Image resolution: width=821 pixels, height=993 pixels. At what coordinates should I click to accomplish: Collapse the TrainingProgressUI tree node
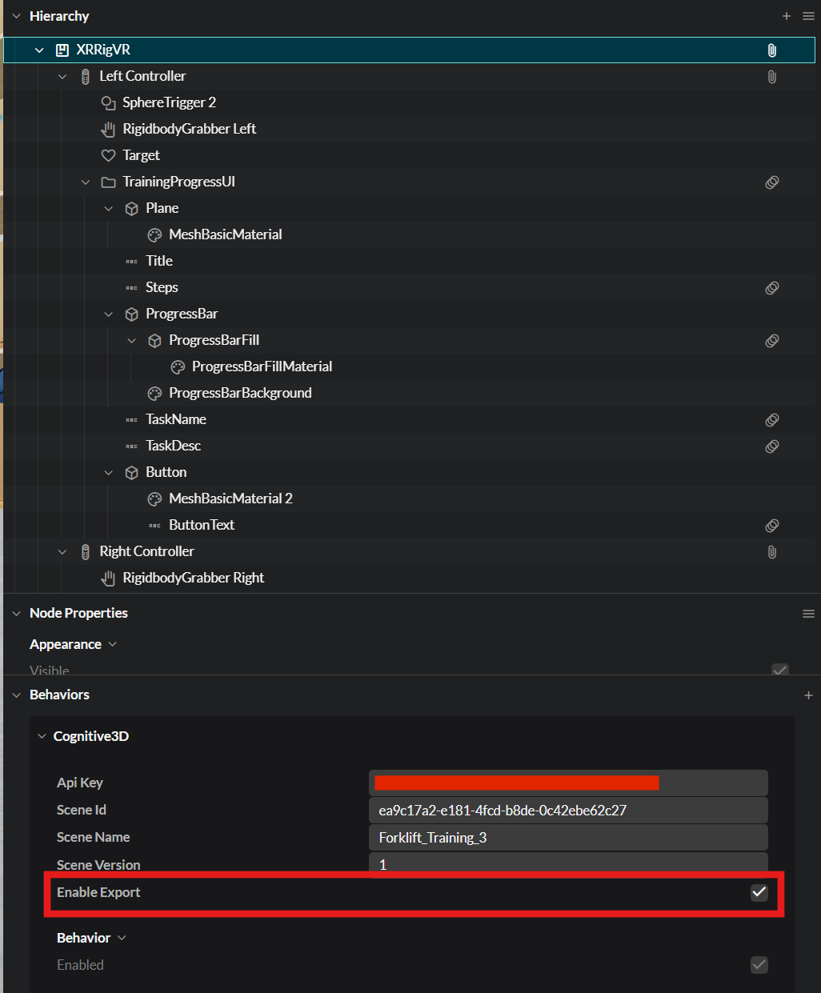coord(86,182)
